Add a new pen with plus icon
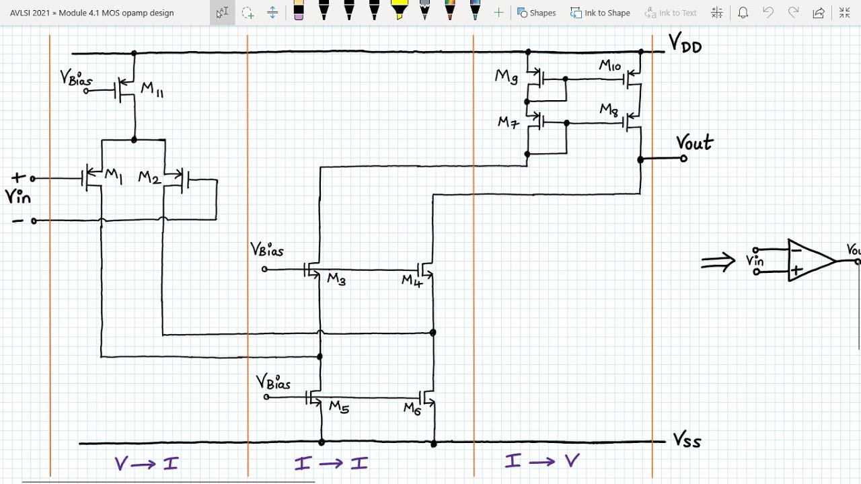The width and height of the screenshot is (861, 484). coord(498,13)
